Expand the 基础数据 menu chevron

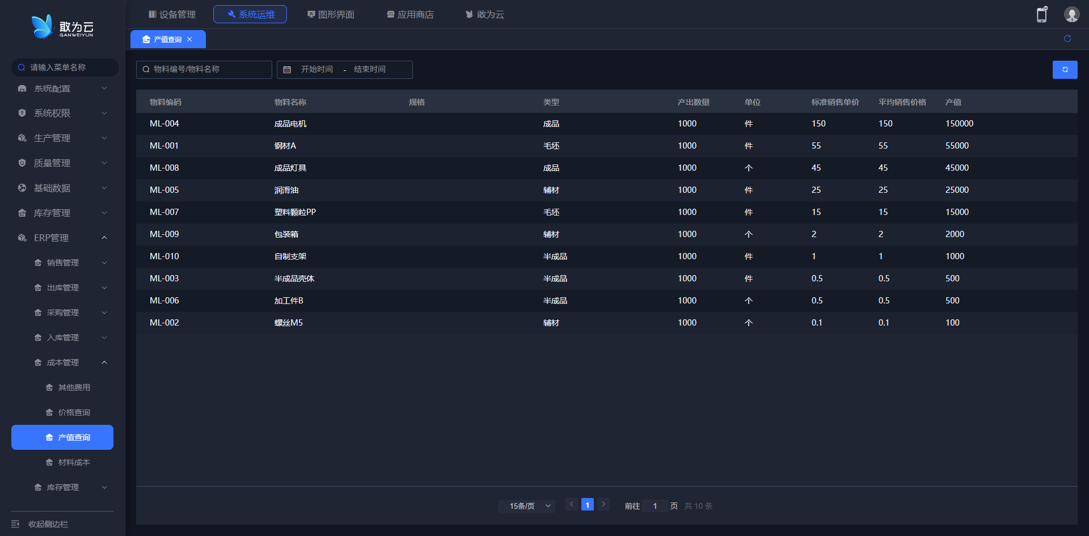(104, 188)
